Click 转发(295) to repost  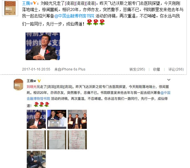[x=137, y=69]
